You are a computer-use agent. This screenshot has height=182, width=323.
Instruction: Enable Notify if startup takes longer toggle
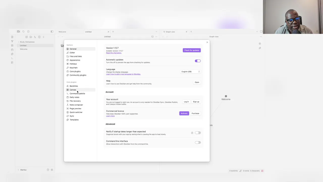click(198, 133)
